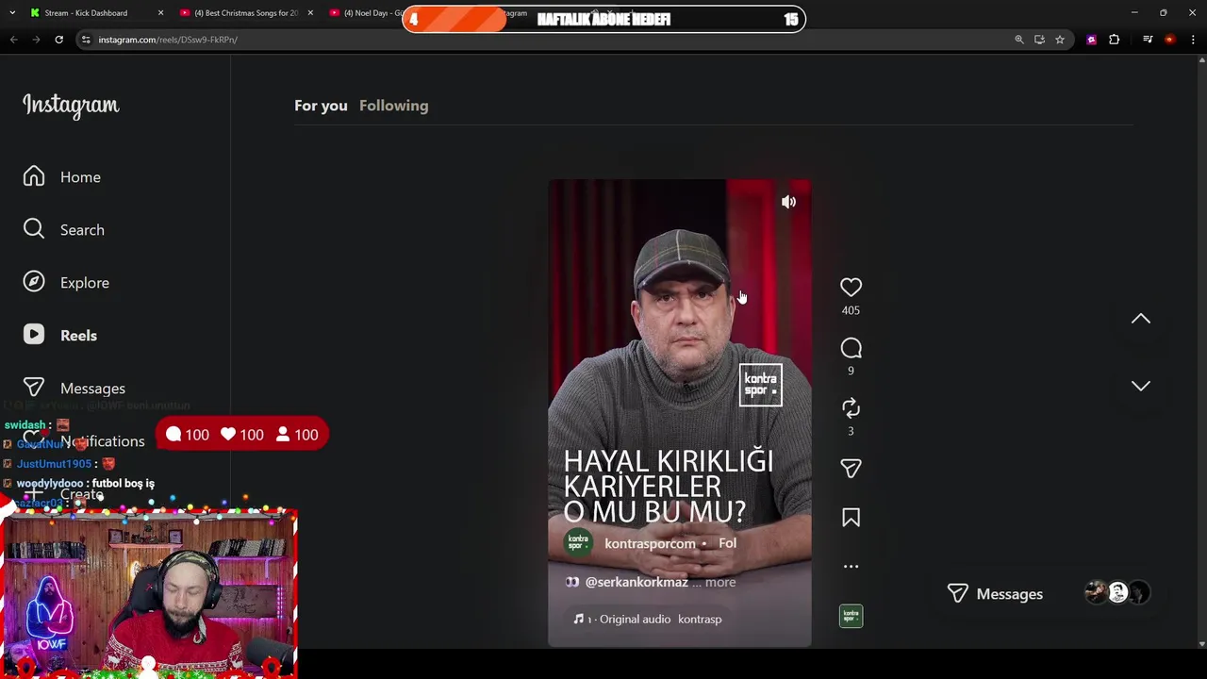Screen dimensions: 1207x679
Task: Click the address bar URL
Action: click(x=168, y=40)
